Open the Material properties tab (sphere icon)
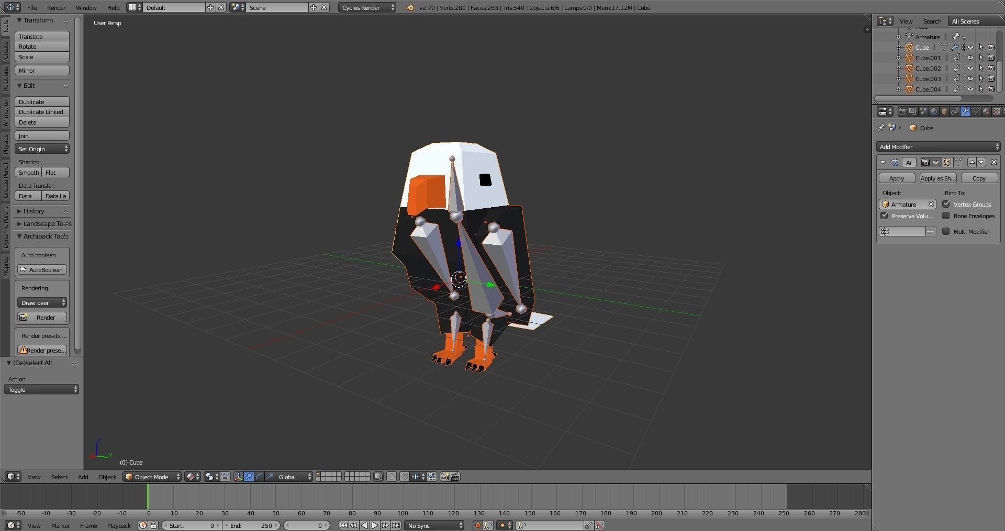 tap(986, 111)
